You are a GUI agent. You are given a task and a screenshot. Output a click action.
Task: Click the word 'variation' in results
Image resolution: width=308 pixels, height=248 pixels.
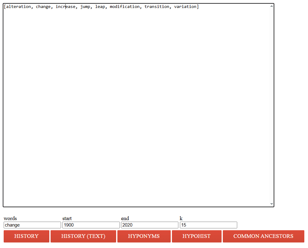pyautogui.click(x=185, y=7)
